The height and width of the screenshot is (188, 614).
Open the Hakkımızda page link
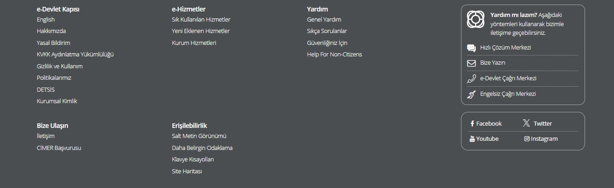[51, 31]
